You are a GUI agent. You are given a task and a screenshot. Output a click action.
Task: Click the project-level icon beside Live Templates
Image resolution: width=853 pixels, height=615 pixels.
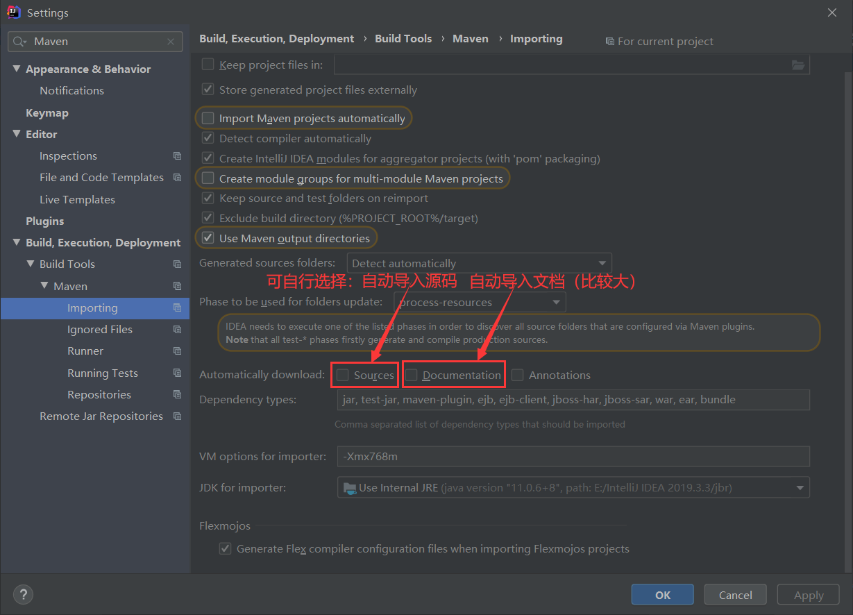tap(177, 199)
